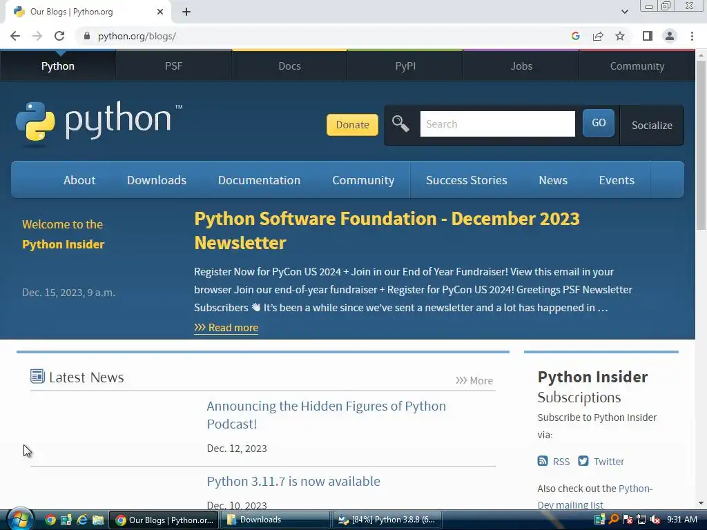Viewport: 707px width, 530px height.
Task: Select the Docs top navigation tab
Action: point(289,66)
